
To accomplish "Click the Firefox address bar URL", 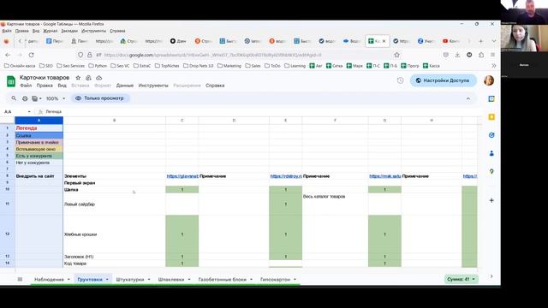I will [212, 55].
